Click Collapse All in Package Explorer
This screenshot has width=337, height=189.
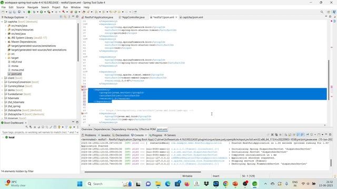[61, 17]
